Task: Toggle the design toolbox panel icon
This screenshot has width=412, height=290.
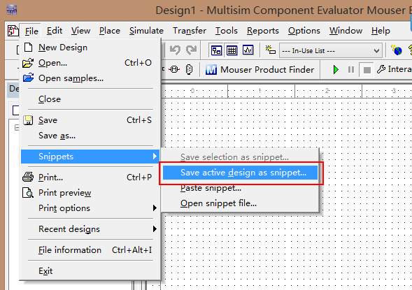Action: [x=217, y=50]
